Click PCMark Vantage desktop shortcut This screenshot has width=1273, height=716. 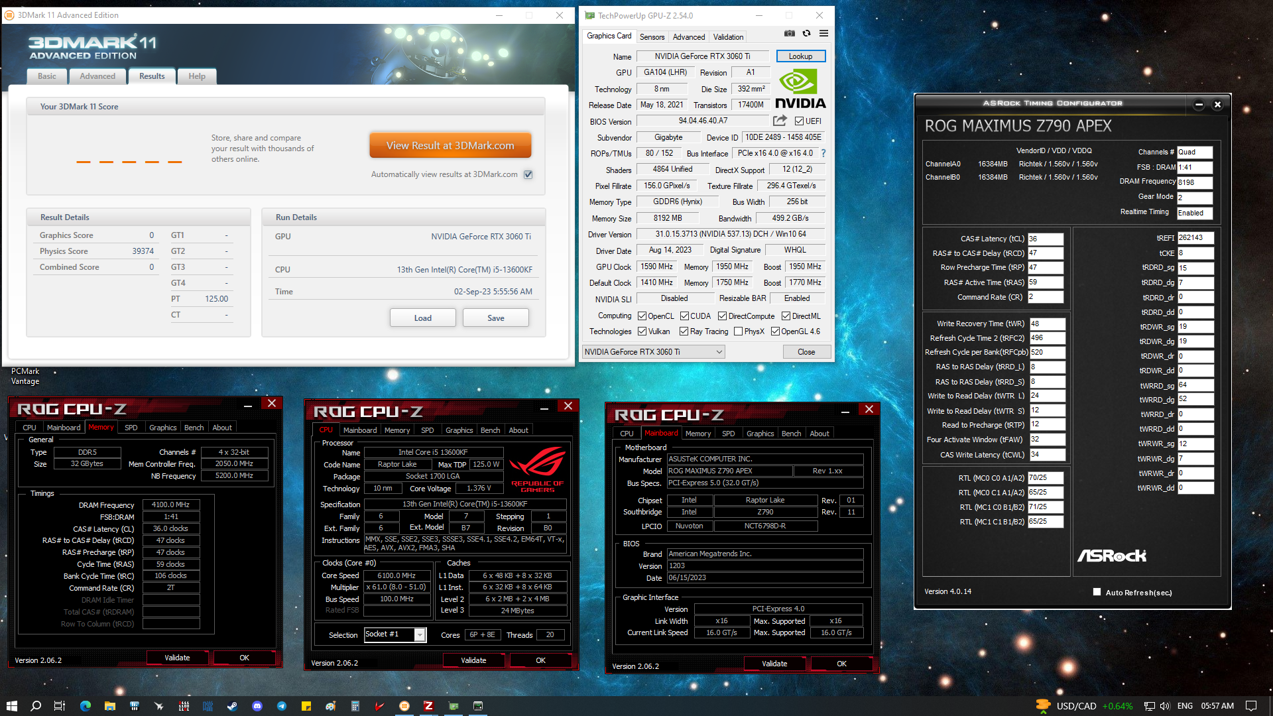click(25, 376)
